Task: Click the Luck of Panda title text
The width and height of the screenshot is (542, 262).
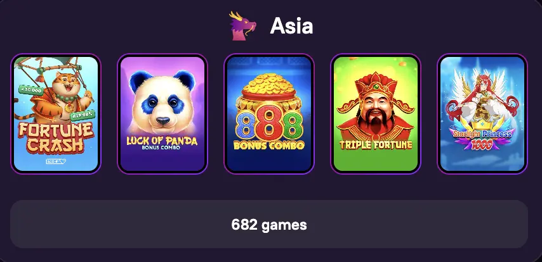Action: point(162,141)
